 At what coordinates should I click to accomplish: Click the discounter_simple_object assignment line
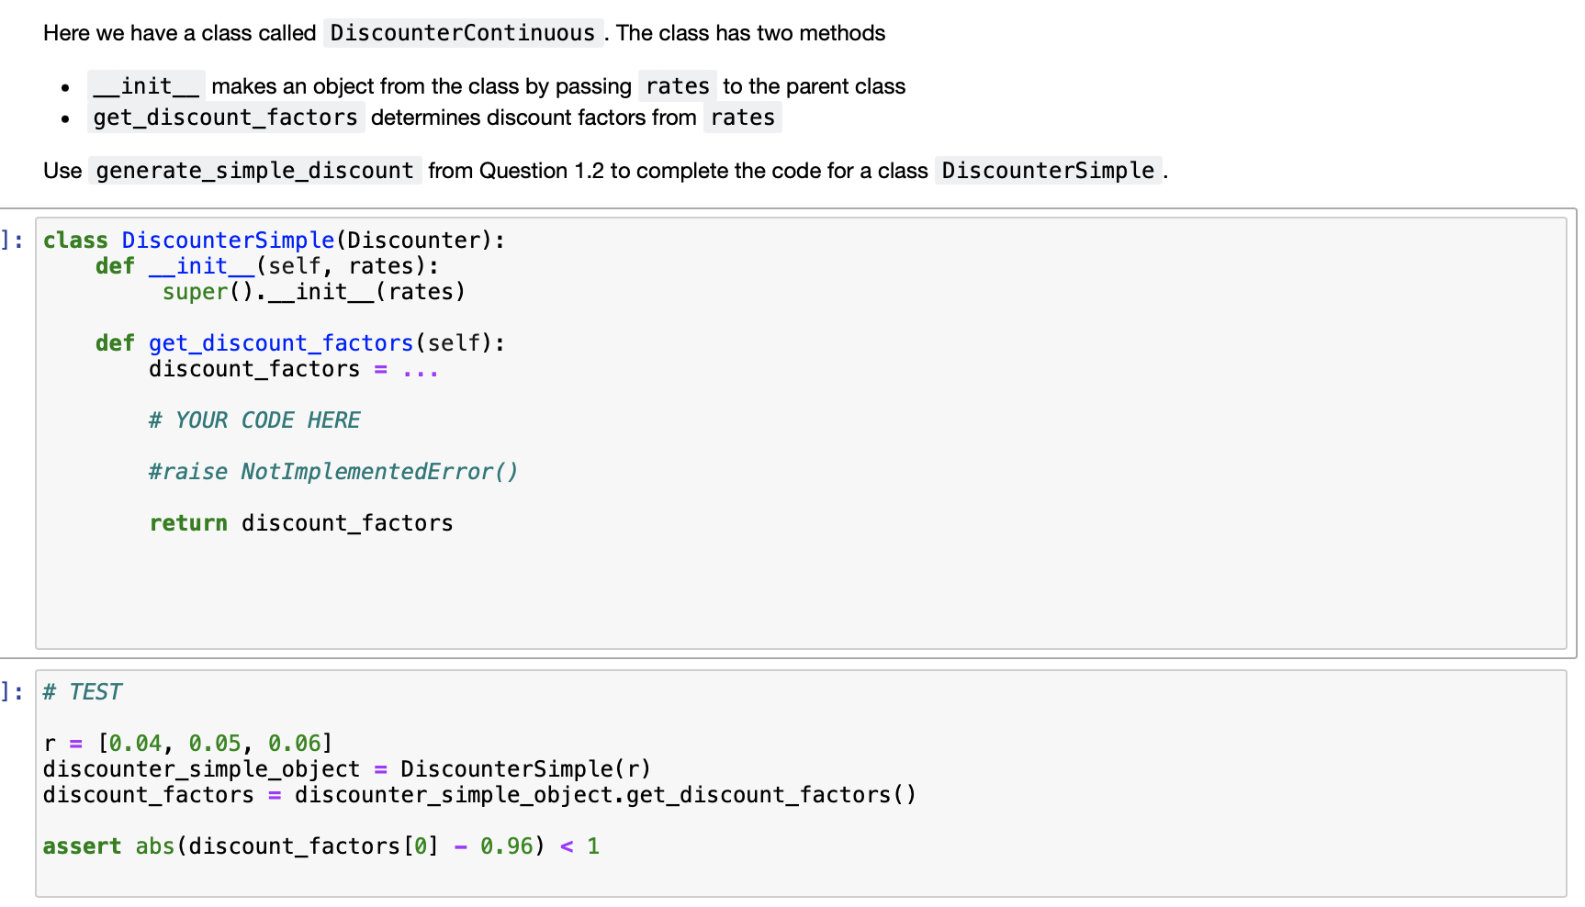347,769
